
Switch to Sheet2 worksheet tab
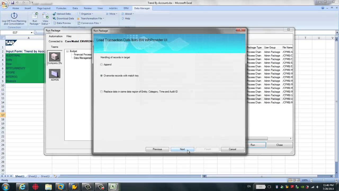[33, 176]
